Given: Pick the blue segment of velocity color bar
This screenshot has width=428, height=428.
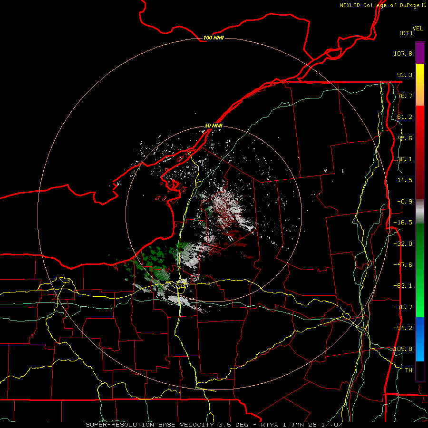Looking at the screenshot, I should (420, 339).
